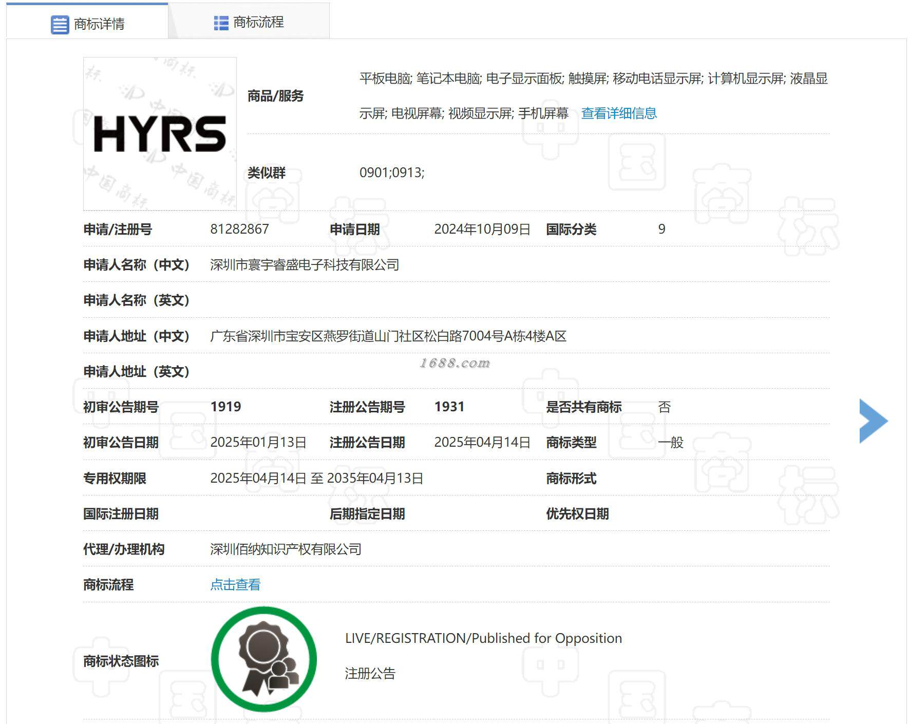
Task: Click the 商标流程 grid icon
Action: click(221, 23)
